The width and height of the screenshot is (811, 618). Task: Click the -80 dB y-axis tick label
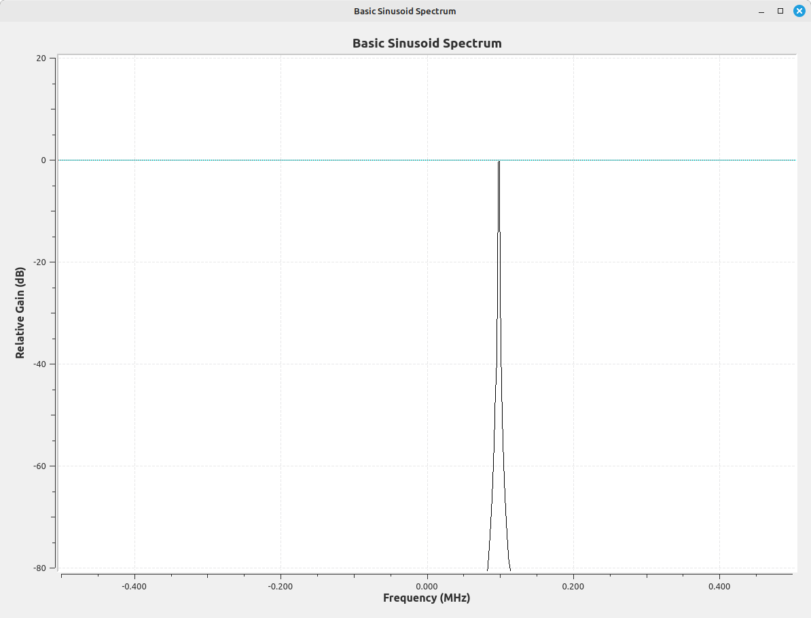[39, 568]
